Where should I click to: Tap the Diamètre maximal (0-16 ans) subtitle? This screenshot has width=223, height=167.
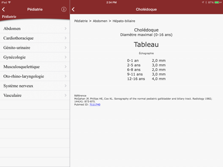(x=146, y=35)
